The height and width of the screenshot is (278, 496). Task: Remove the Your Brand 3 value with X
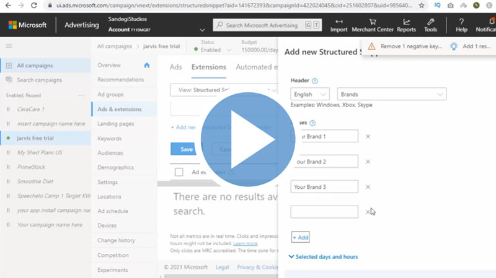[368, 187]
